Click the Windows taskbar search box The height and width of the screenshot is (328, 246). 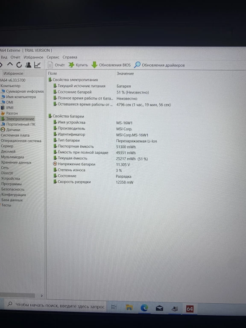(56, 306)
